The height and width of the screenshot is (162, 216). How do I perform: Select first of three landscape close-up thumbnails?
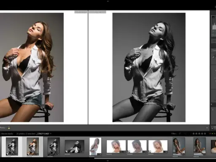116,146
